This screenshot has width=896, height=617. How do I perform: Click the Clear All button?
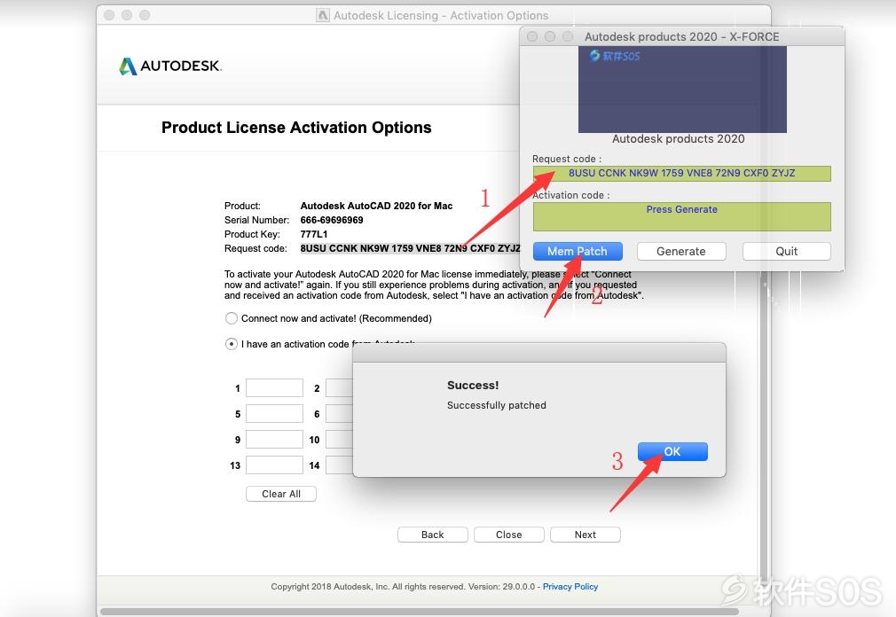click(281, 494)
